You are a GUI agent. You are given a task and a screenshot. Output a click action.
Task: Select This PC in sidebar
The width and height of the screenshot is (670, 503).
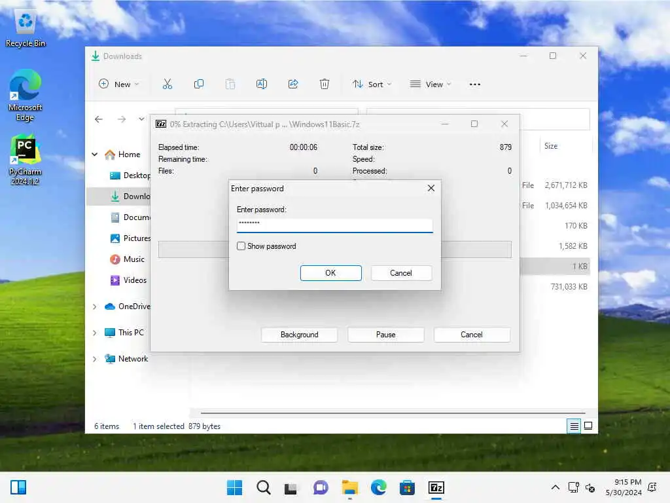tap(124, 333)
